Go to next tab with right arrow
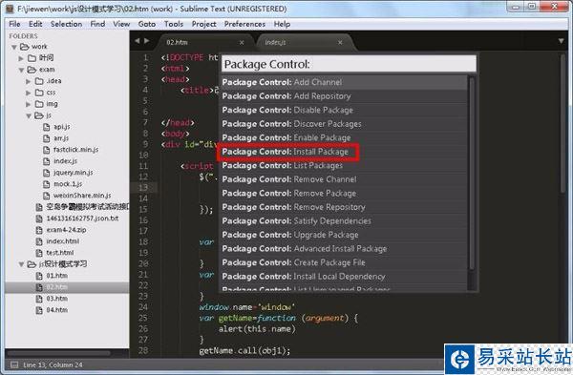Screen dimensions: 573x375 pyautogui.click(x=146, y=41)
